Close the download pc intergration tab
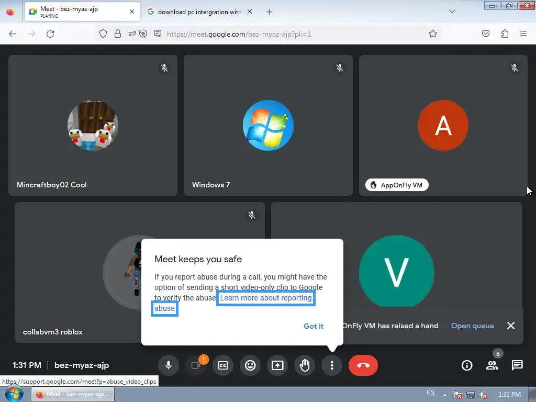536x402 pixels. point(250,12)
